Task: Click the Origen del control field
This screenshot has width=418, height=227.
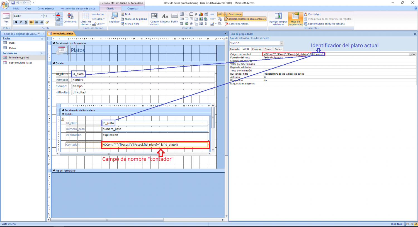Action: tap(336, 54)
